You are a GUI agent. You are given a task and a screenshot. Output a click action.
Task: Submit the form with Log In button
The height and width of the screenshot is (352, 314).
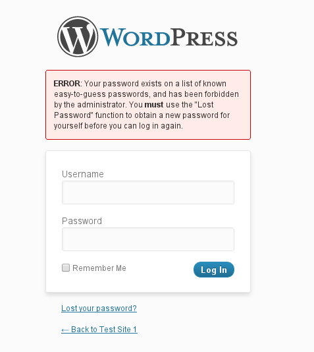(214, 270)
